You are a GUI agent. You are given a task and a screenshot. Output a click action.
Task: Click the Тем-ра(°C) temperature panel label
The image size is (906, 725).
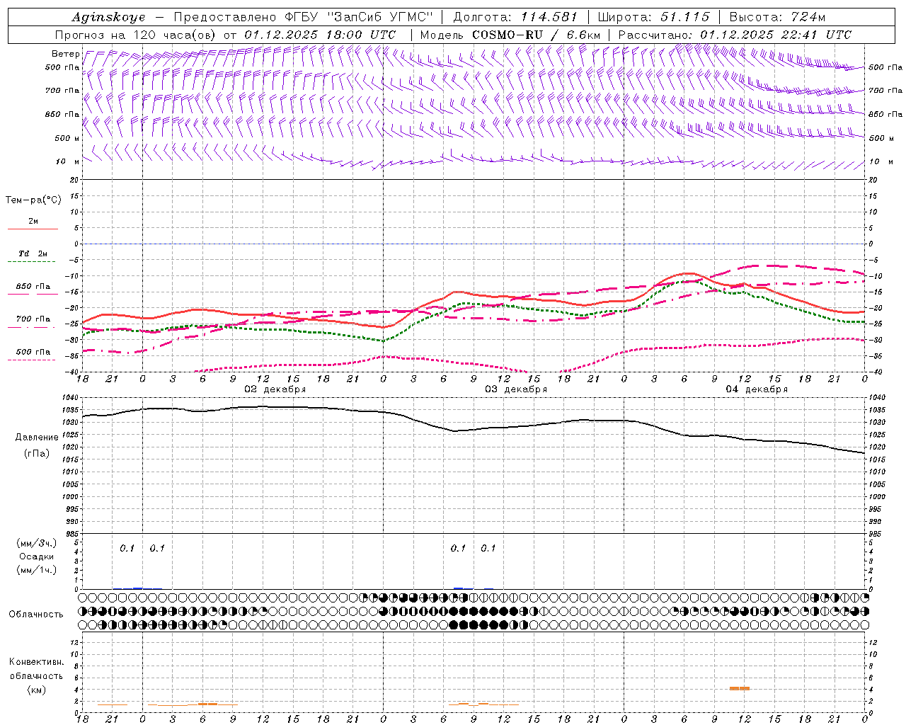pos(33,200)
